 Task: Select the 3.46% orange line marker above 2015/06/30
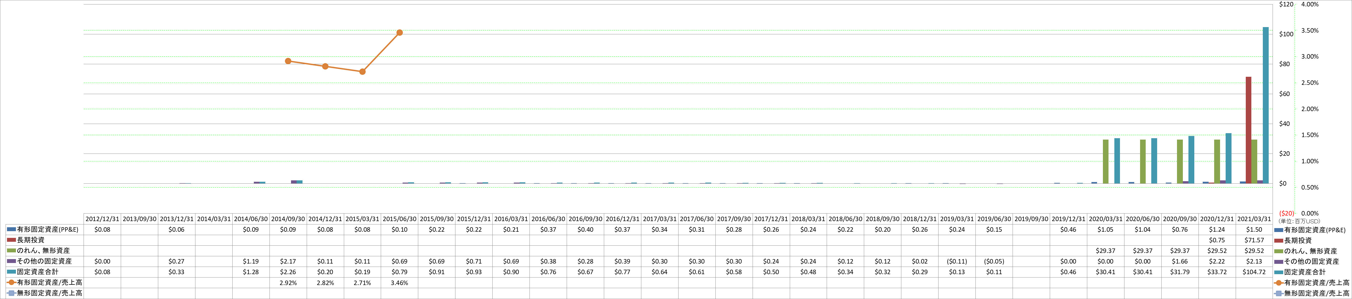pyautogui.click(x=400, y=32)
